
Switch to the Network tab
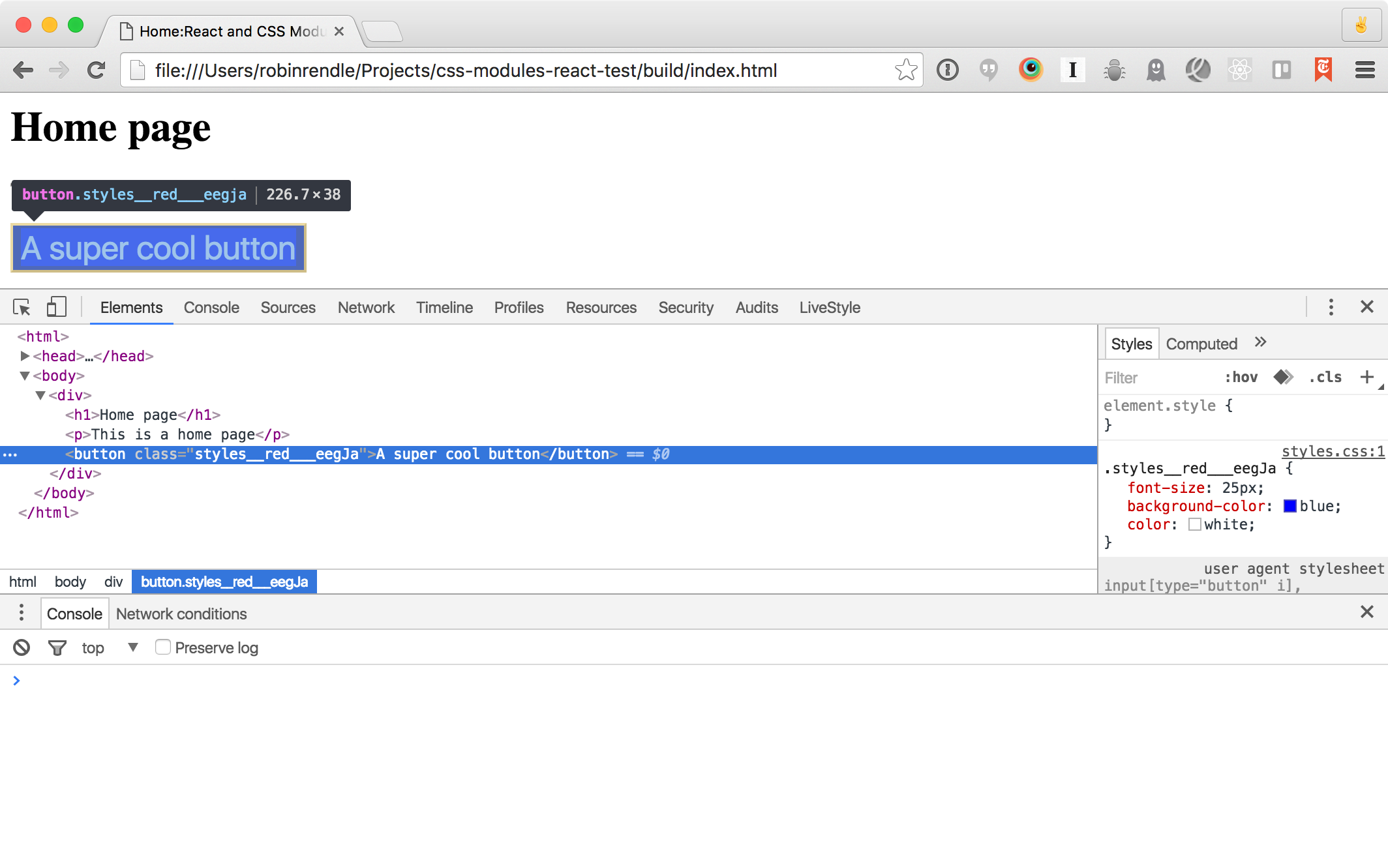[x=366, y=307]
